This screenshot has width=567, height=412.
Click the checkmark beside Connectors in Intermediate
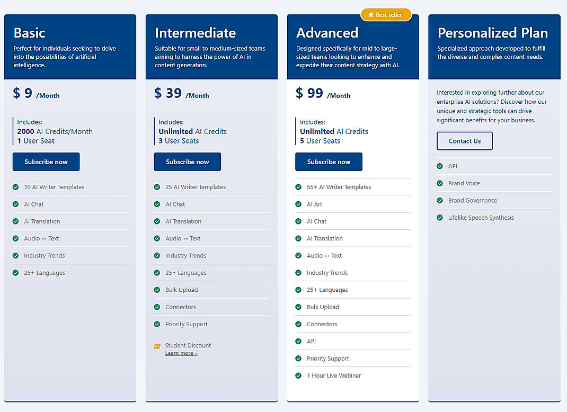(x=157, y=307)
